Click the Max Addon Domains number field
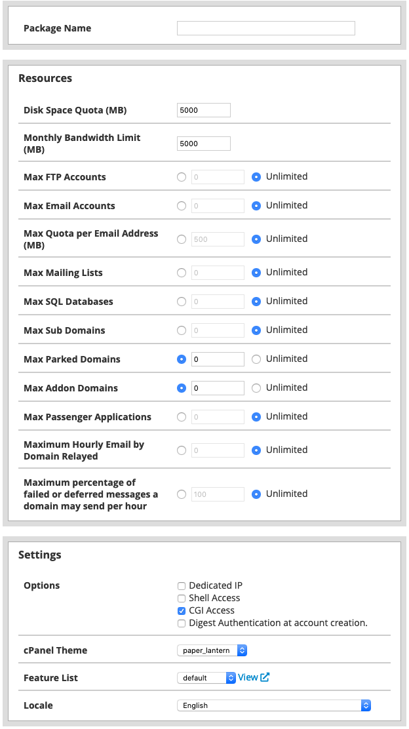Image resolution: width=409 pixels, height=729 pixels. click(x=218, y=388)
